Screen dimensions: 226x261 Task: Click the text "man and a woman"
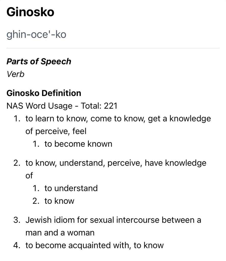[x=60, y=233]
